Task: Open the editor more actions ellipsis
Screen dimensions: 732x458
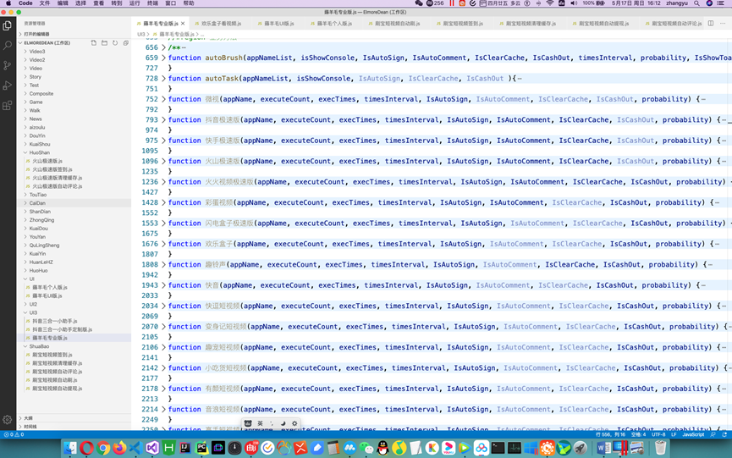Action: [723, 24]
